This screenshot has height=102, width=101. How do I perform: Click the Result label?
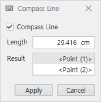[16, 58]
